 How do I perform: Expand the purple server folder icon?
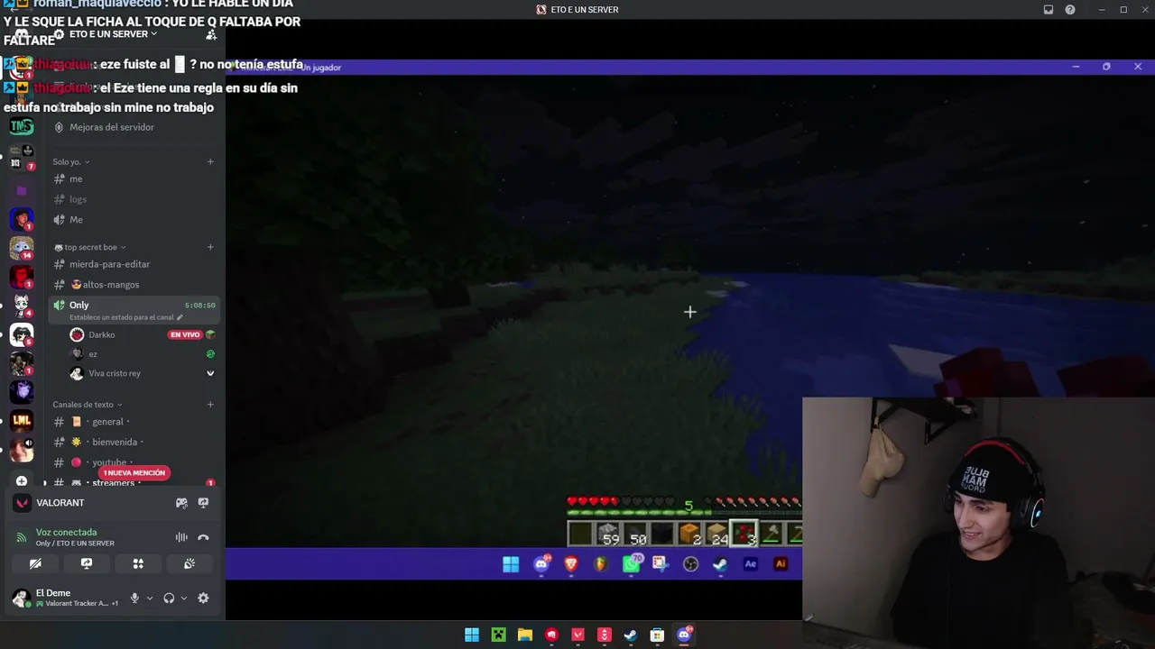pos(22,190)
